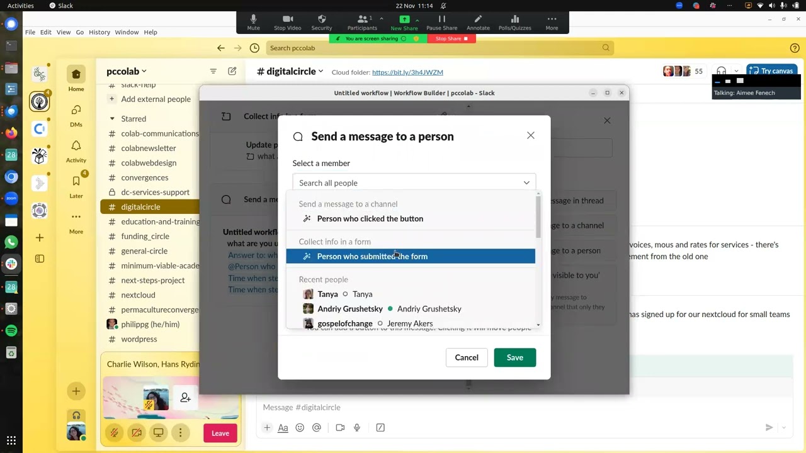Open Slack More navigation menu
The width and height of the screenshot is (806, 453).
(x=76, y=221)
